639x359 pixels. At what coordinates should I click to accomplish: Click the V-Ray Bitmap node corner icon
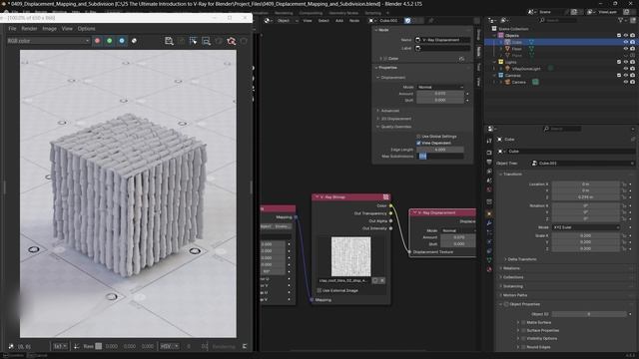pos(385,197)
